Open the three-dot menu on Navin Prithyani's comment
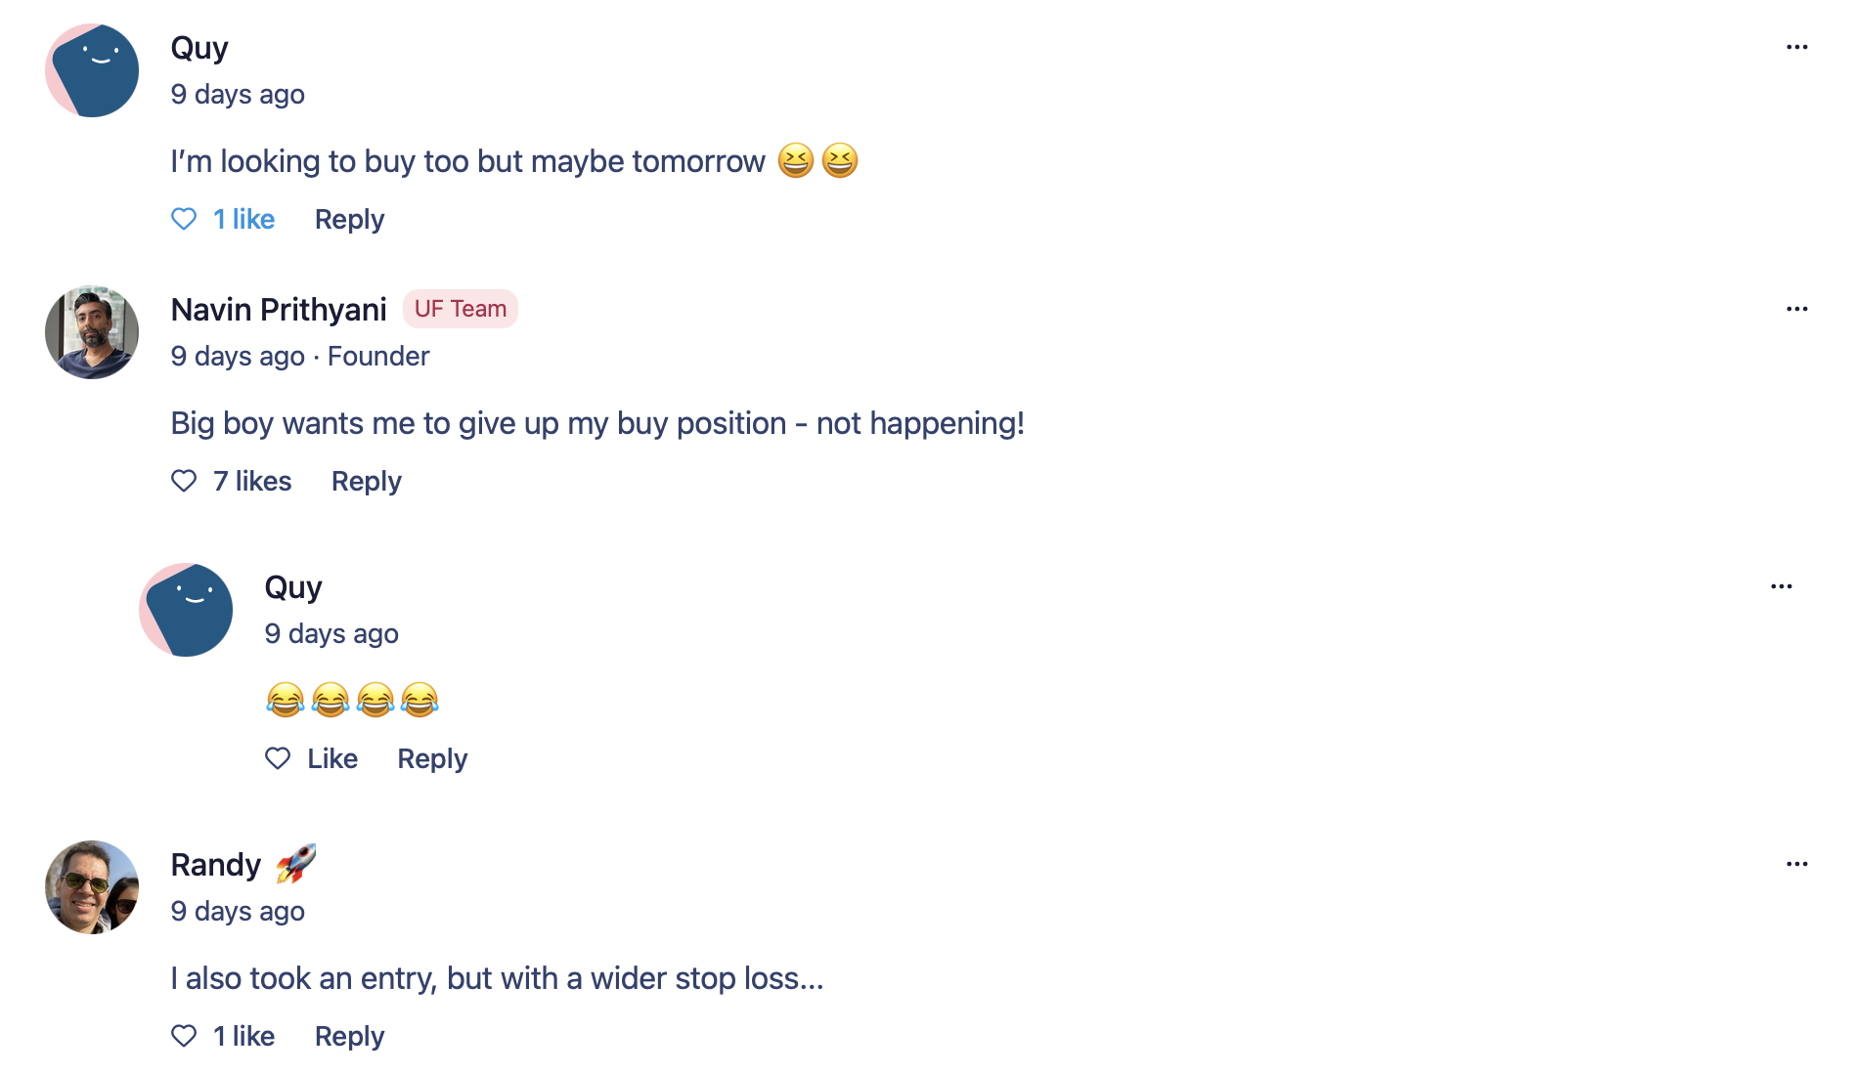 click(1796, 309)
